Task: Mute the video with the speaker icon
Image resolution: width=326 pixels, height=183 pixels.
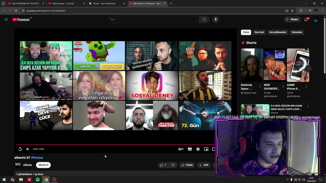Action: coord(28,149)
